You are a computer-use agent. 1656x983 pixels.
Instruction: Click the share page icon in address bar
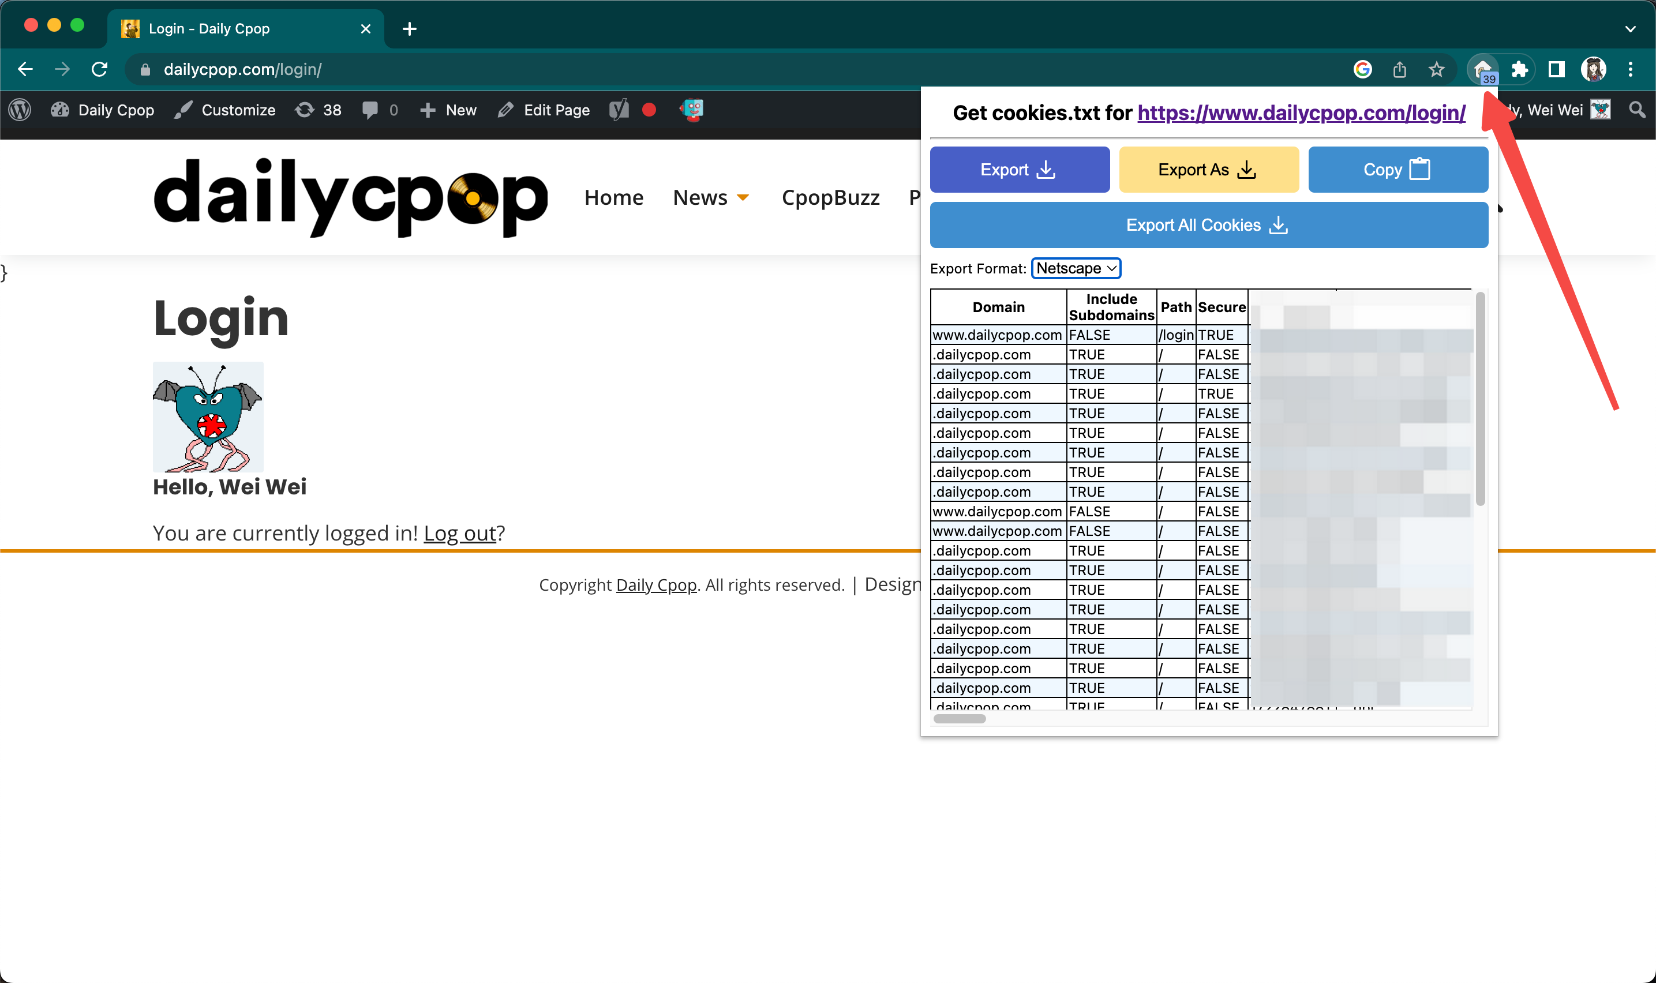click(1399, 69)
